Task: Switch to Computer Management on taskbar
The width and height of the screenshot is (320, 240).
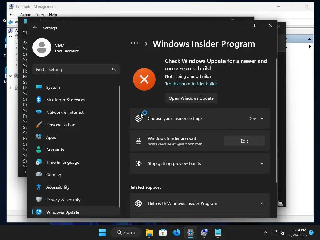Action: point(204,232)
